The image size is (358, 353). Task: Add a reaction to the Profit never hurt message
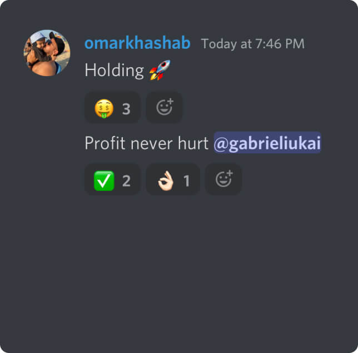pyautogui.click(x=223, y=180)
